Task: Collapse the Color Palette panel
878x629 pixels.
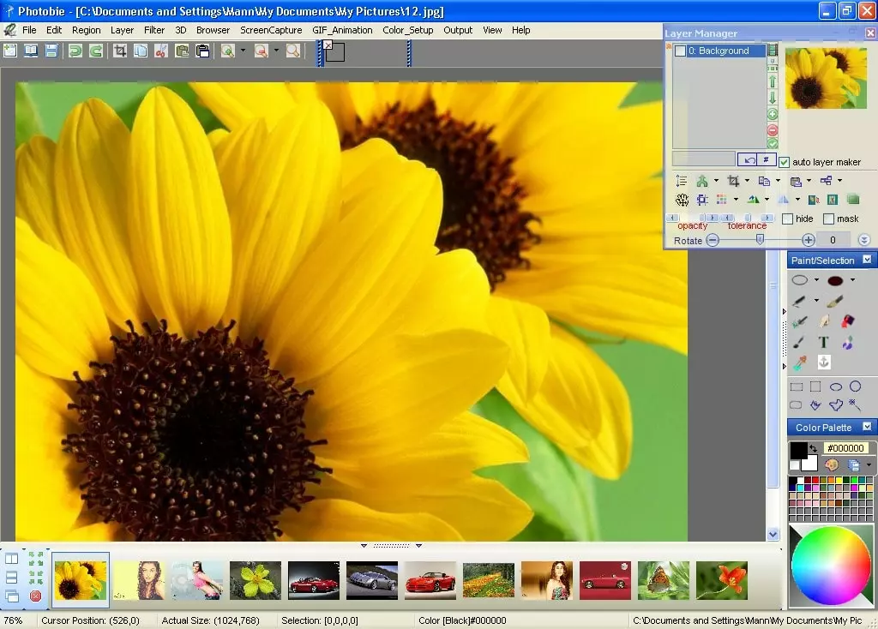Action: point(867,427)
